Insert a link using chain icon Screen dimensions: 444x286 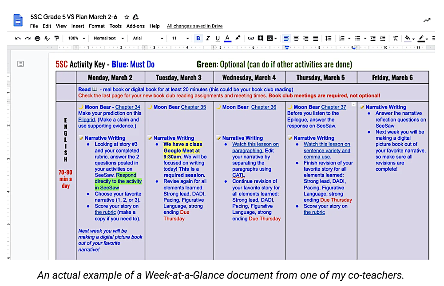click(x=250, y=38)
